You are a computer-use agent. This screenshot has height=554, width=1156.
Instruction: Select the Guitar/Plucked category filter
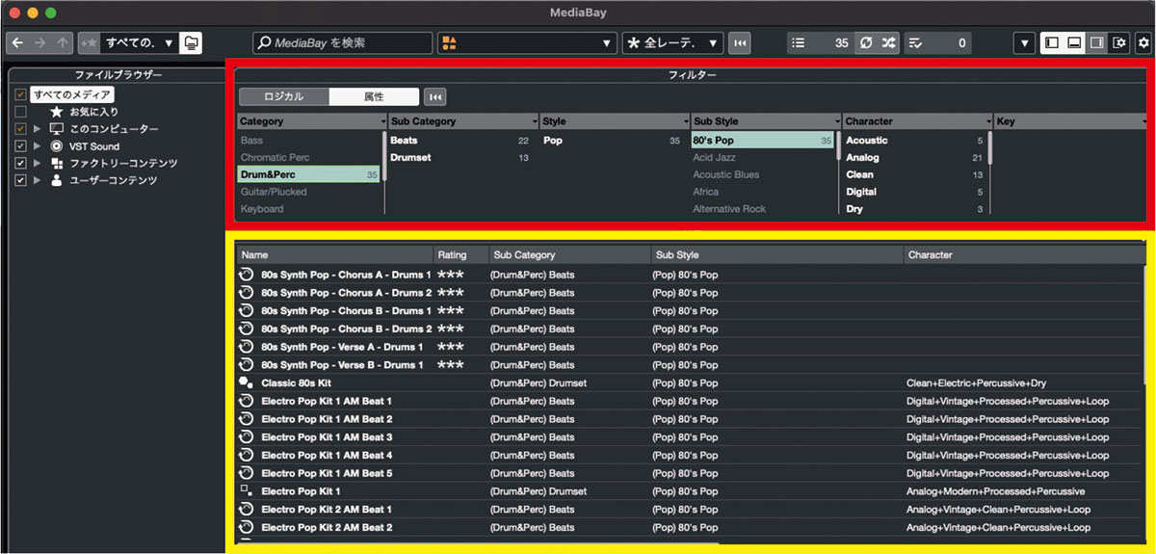(309, 192)
